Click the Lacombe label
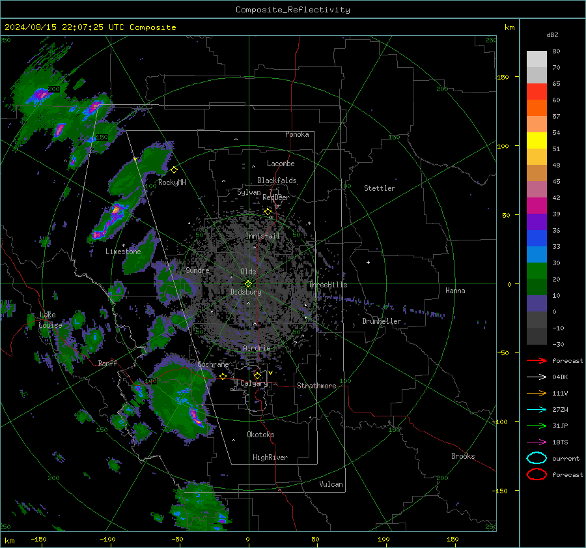The width and height of the screenshot is (586, 548). 281,164
